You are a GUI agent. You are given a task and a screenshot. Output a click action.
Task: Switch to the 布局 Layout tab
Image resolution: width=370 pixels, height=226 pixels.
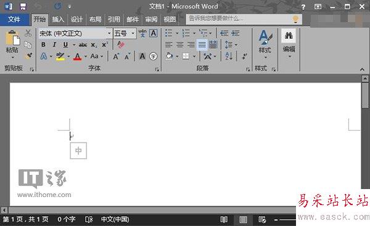pos(96,19)
